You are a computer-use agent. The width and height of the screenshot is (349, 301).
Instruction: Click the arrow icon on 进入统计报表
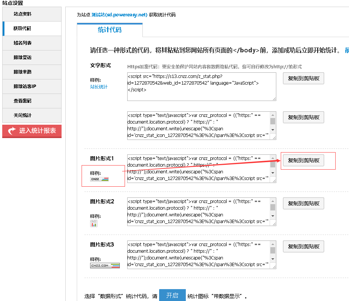click(x=12, y=131)
